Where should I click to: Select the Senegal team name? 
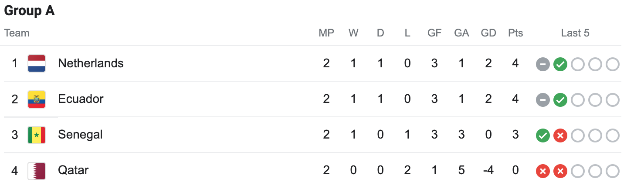(80, 135)
